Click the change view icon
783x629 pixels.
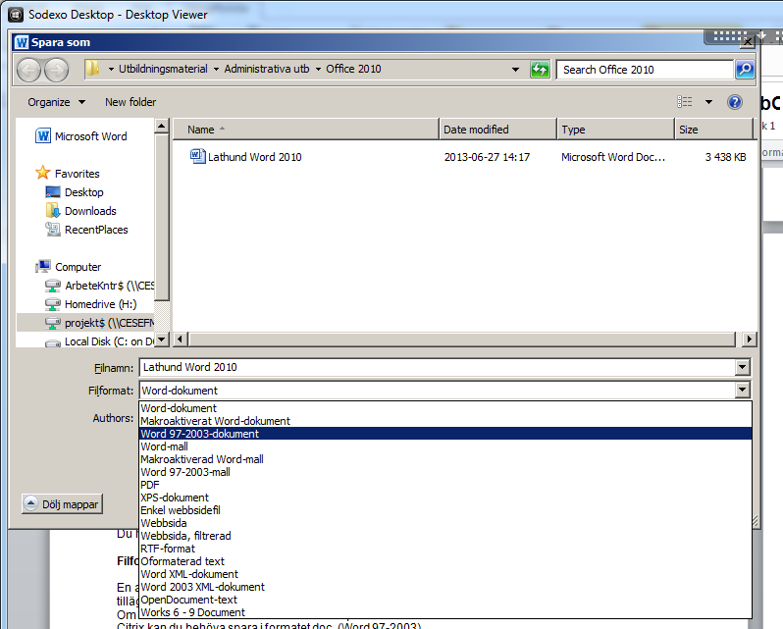click(x=685, y=102)
